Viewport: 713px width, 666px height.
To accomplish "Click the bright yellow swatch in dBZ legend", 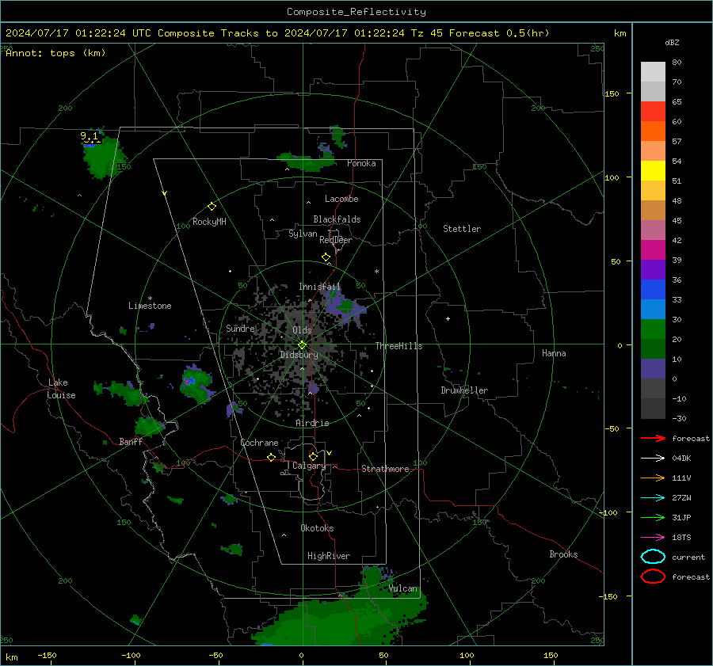I will (x=653, y=171).
